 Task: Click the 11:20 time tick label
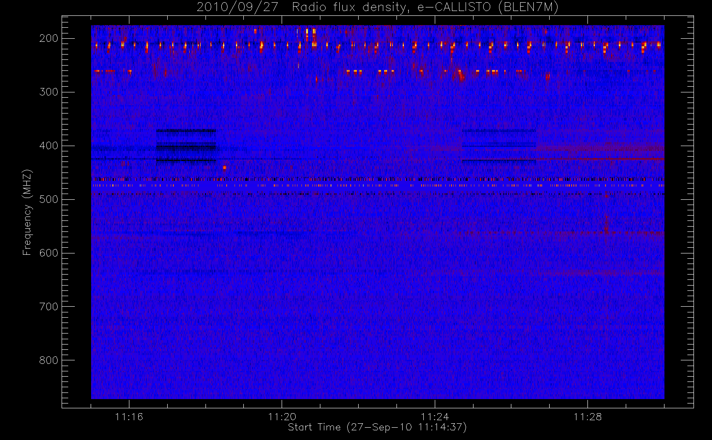[282, 417]
